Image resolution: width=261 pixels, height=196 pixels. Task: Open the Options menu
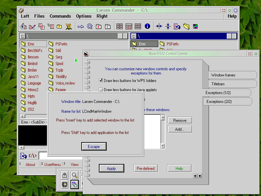tap(84, 16)
